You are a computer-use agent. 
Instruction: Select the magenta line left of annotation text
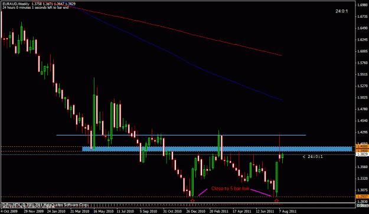pyautogui.click(x=203, y=192)
